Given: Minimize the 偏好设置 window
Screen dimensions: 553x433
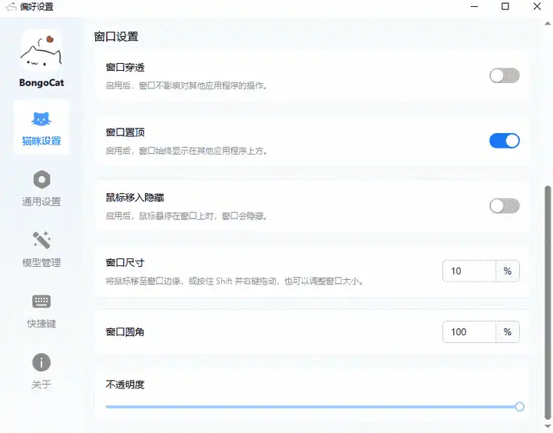Looking at the screenshot, I should coord(475,6).
